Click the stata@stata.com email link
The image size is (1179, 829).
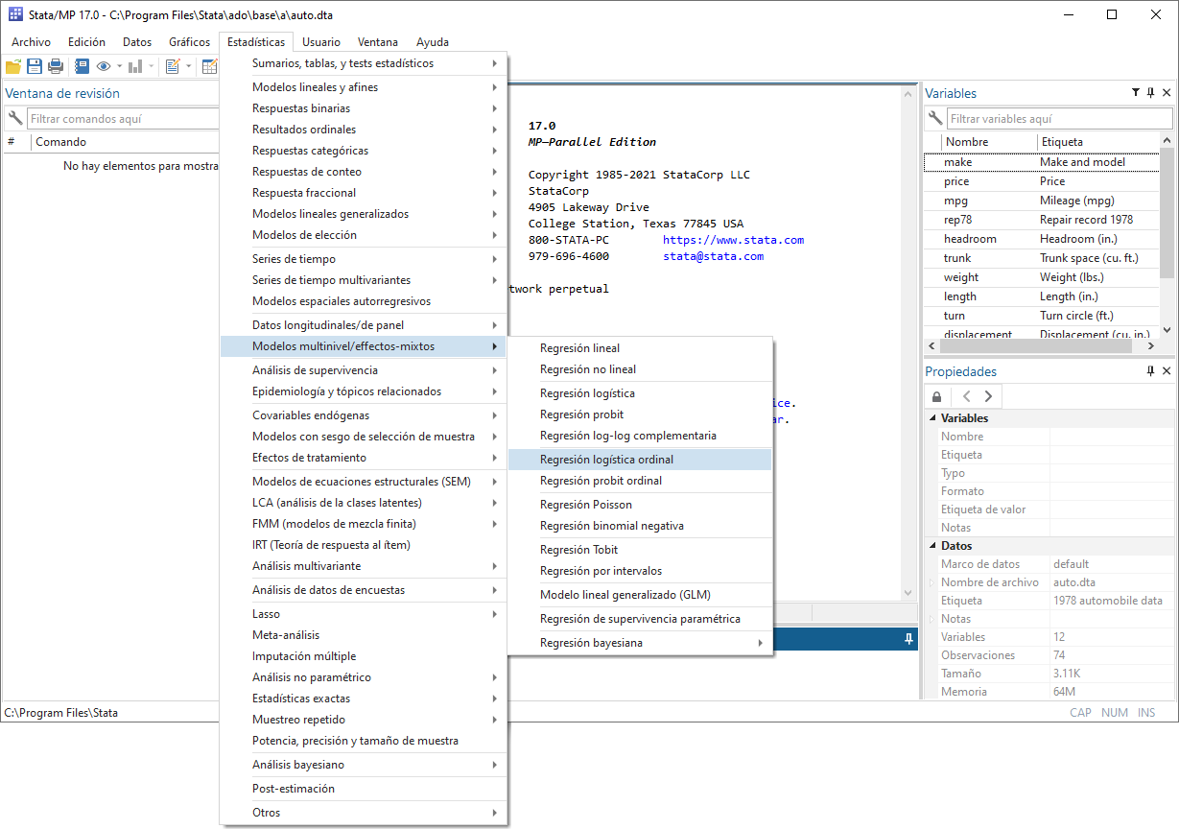tap(713, 256)
